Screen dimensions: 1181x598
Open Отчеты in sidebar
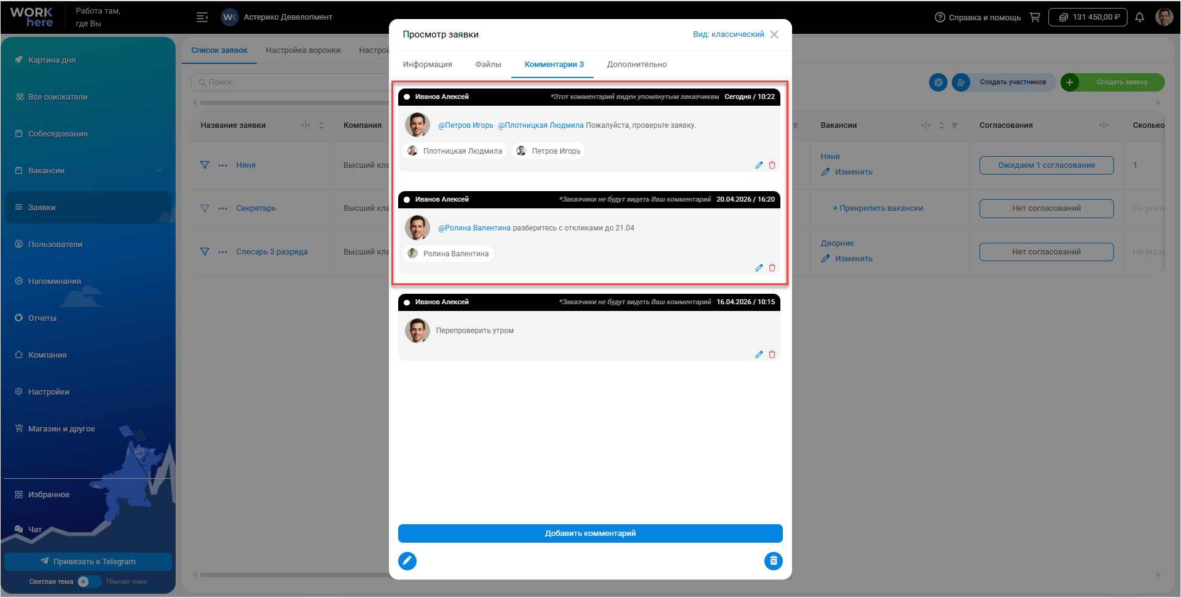tap(42, 318)
